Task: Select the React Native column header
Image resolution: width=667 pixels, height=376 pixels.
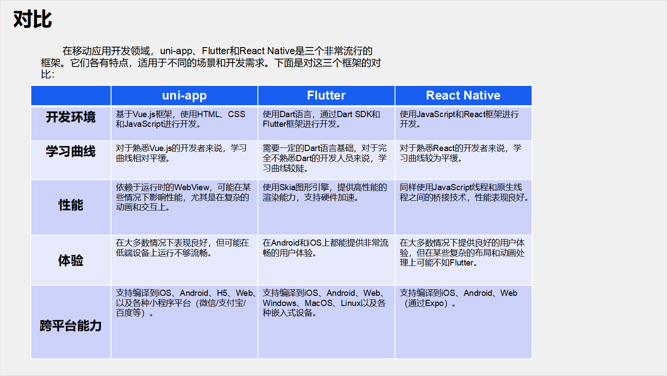Action: point(463,96)
